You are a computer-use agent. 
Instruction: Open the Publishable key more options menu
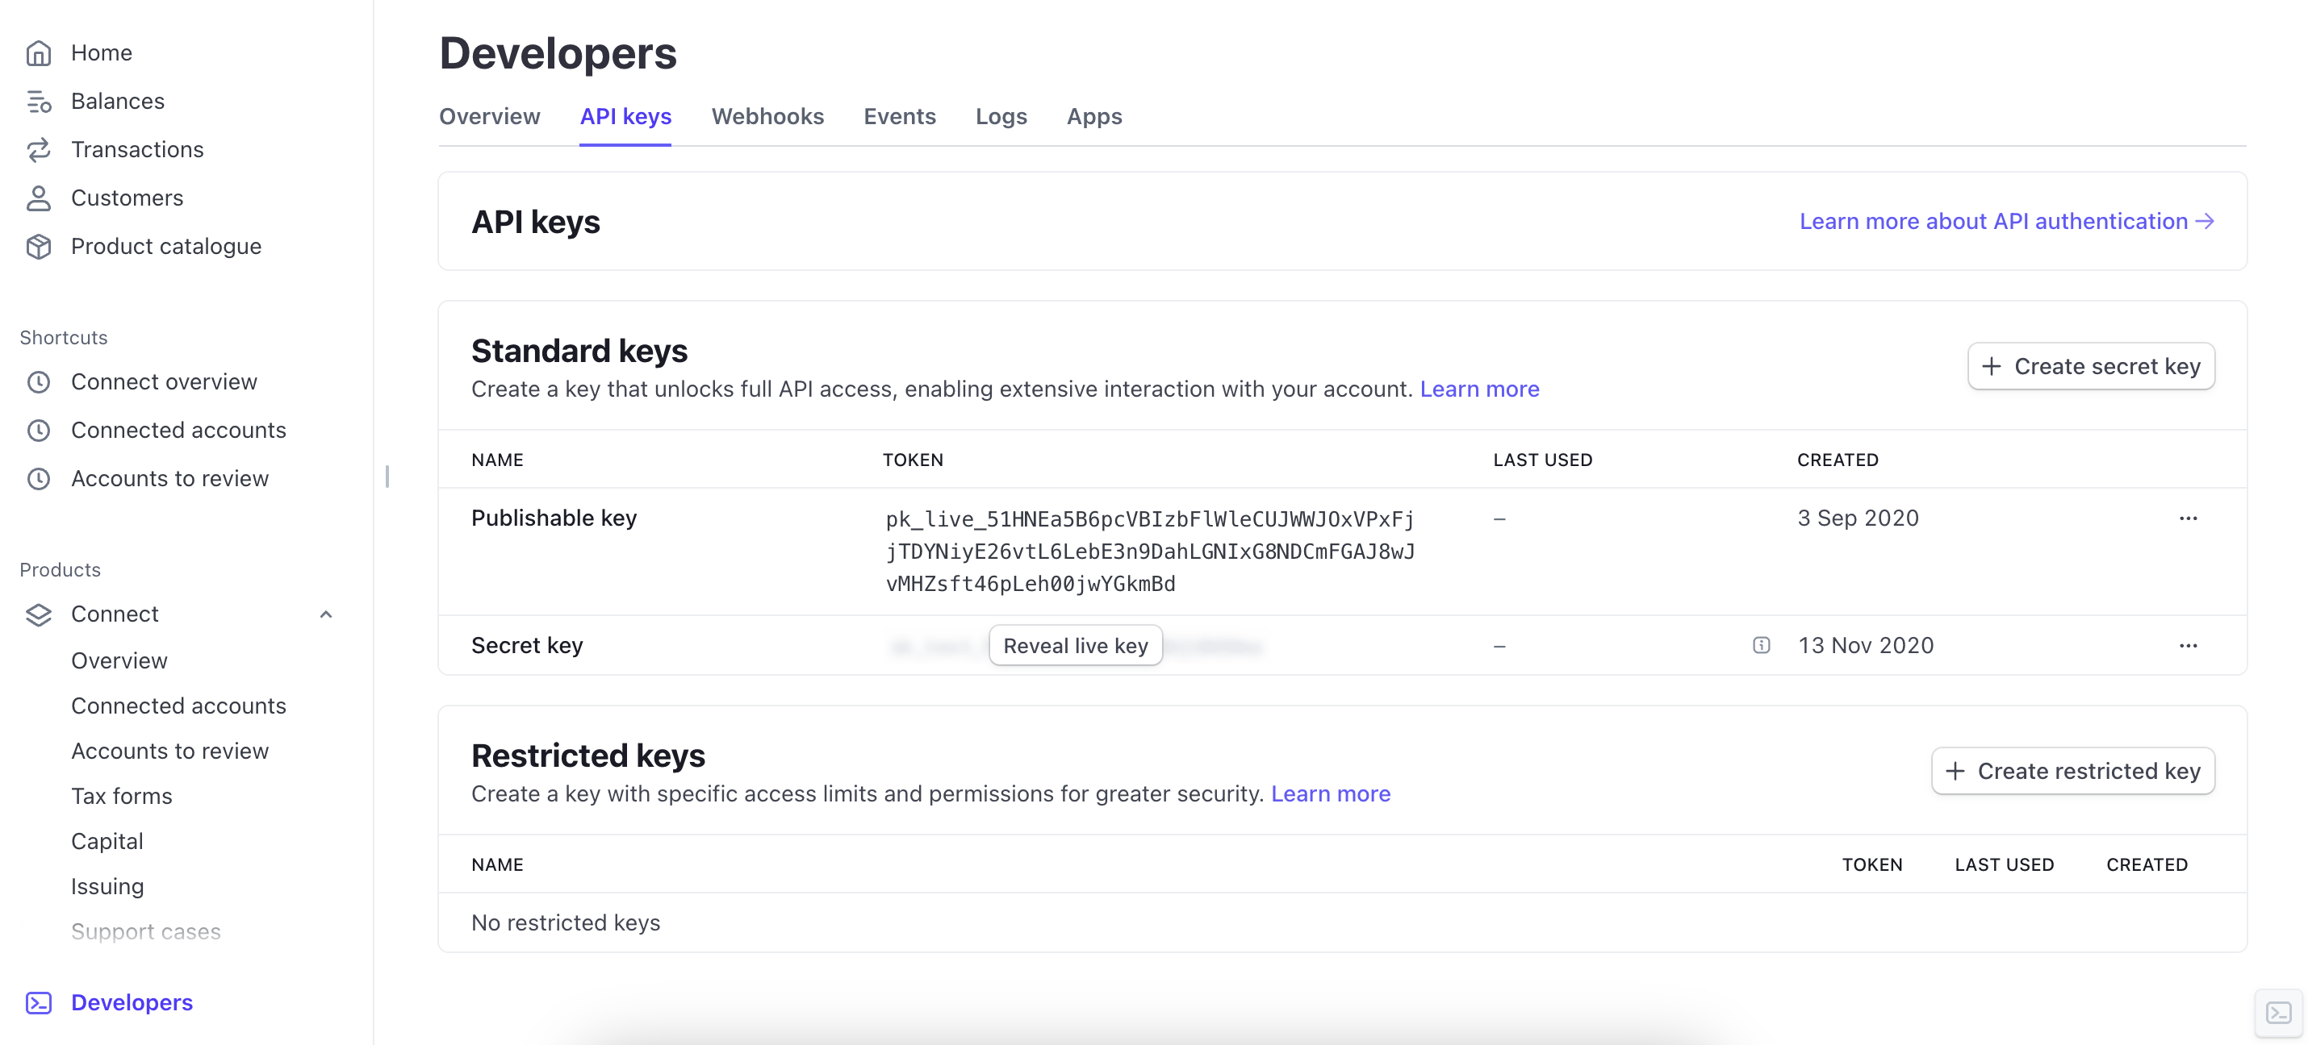[x=2188, y=518]
